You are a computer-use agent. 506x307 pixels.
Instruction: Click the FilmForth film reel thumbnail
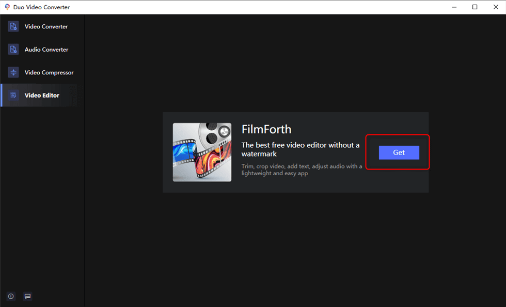pyautogui.click(x=202, y=152)
